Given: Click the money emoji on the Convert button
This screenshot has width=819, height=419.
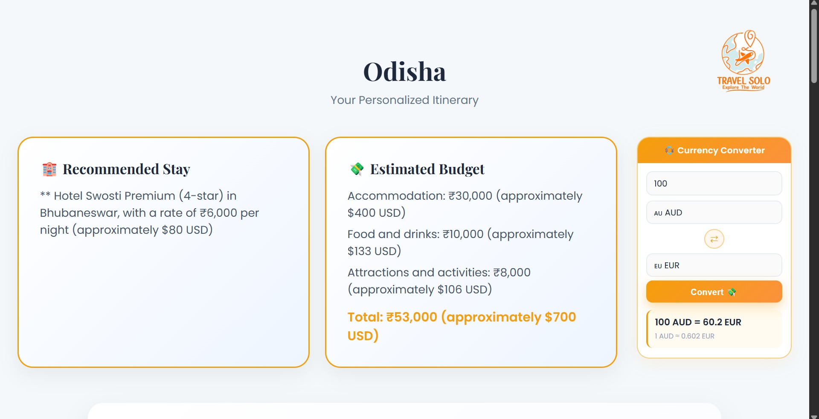Looking at the screenshot, I should click(x=732, y=292).
